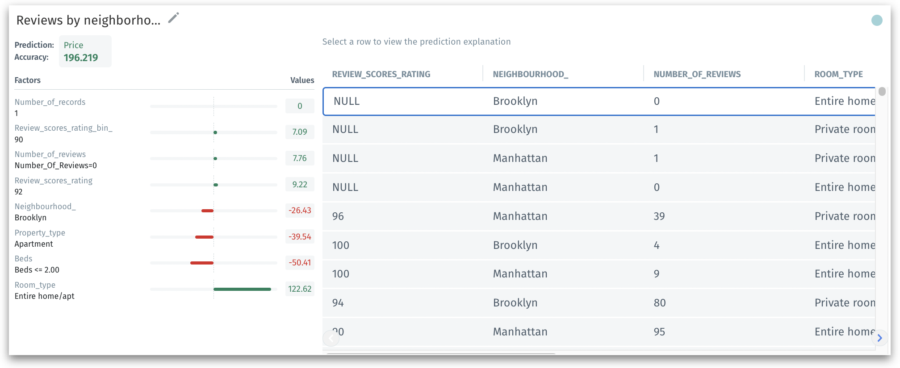Click the left arrow scroll chevron
The image size is (900, 368).
pyautogui.click(x=331, y=338)
